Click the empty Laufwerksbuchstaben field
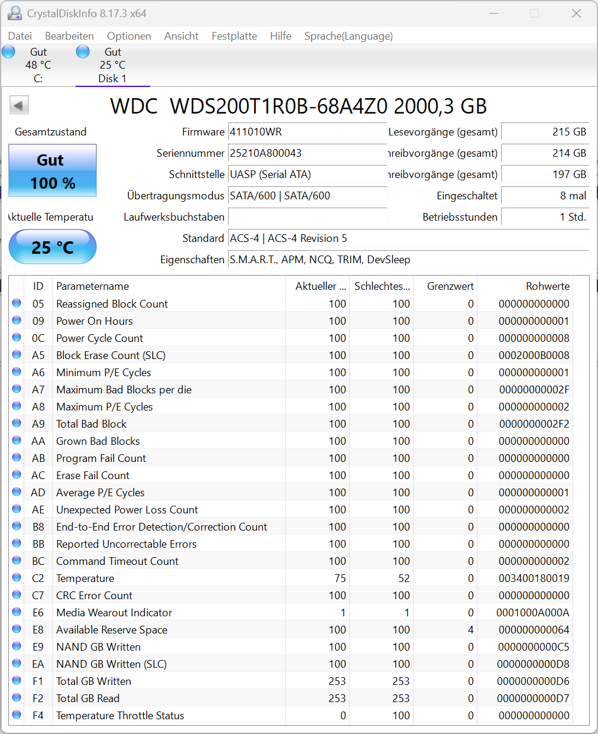 pyautogui.click(x=307, y=217)
